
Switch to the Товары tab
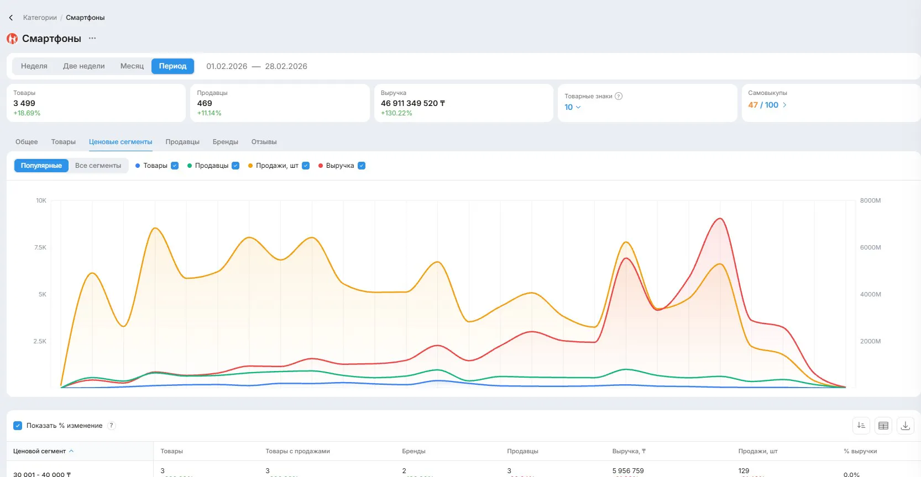(64, 142)
